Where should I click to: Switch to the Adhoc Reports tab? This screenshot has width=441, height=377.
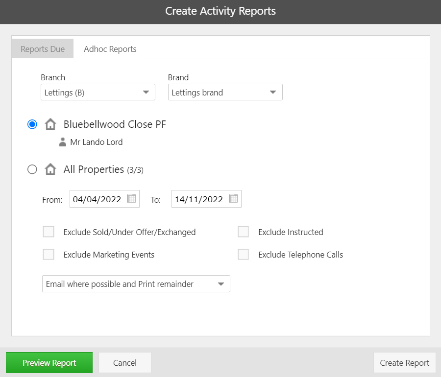(110, 49)
